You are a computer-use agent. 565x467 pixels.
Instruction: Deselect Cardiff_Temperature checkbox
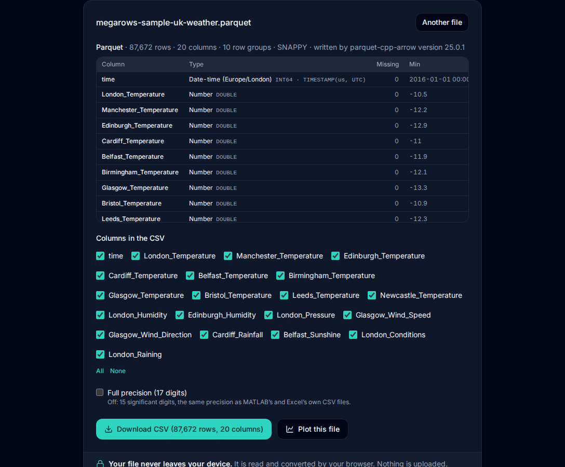click(x=100, y=276)
